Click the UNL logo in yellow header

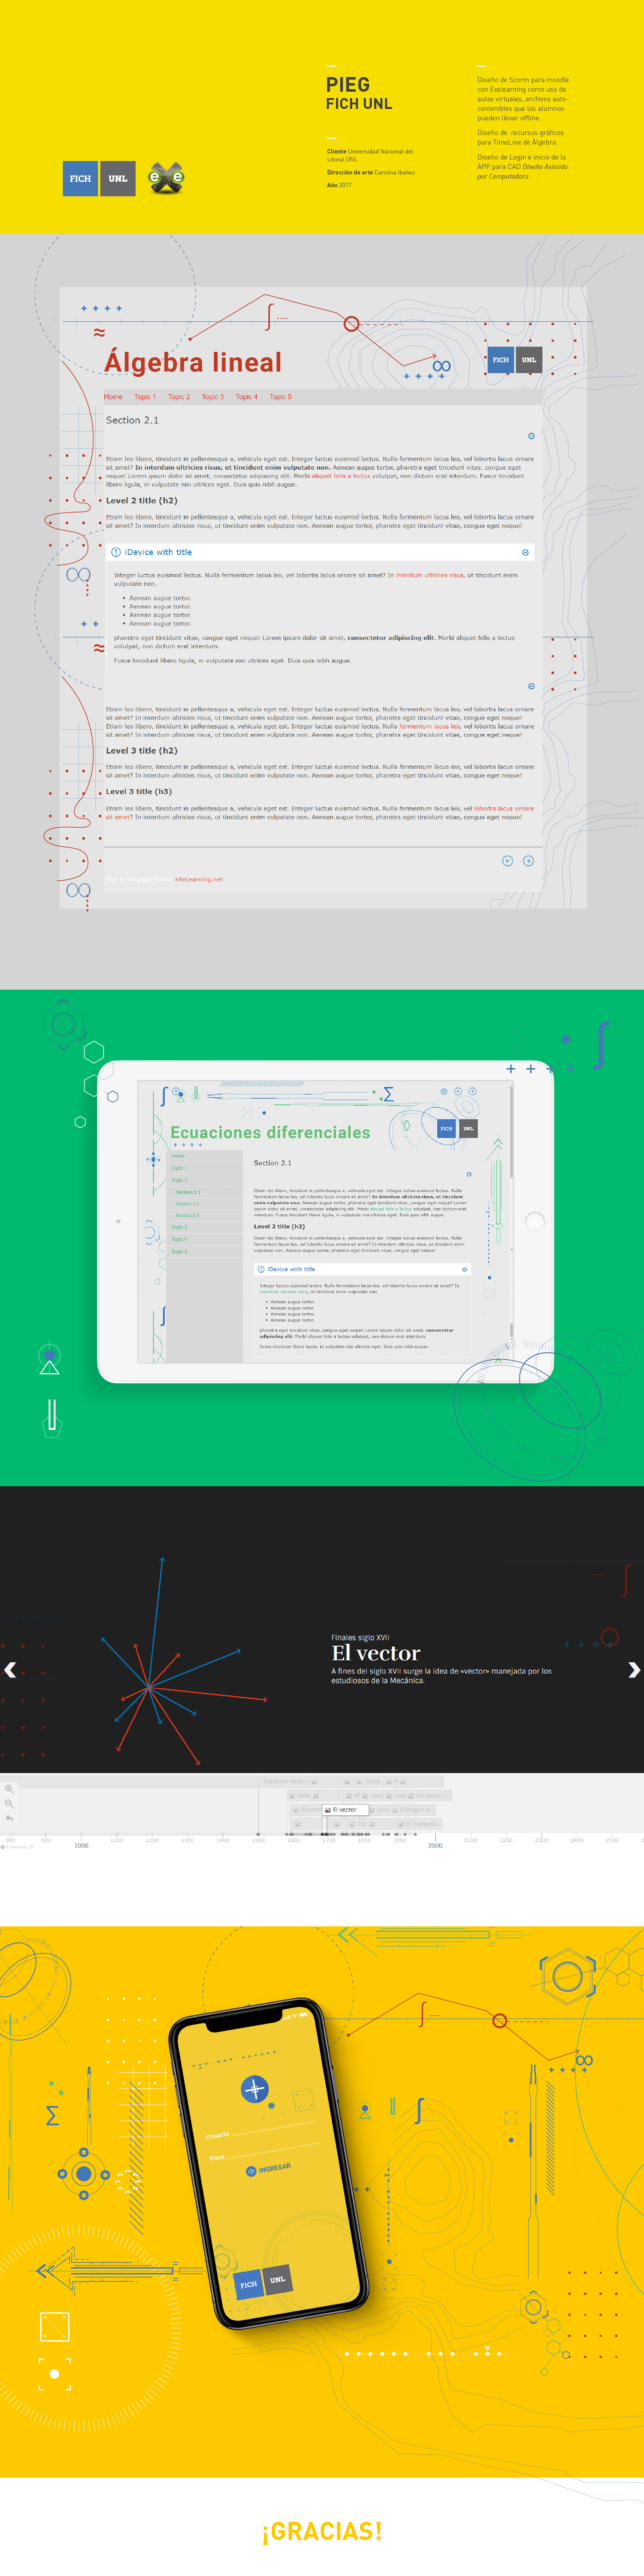118,179
